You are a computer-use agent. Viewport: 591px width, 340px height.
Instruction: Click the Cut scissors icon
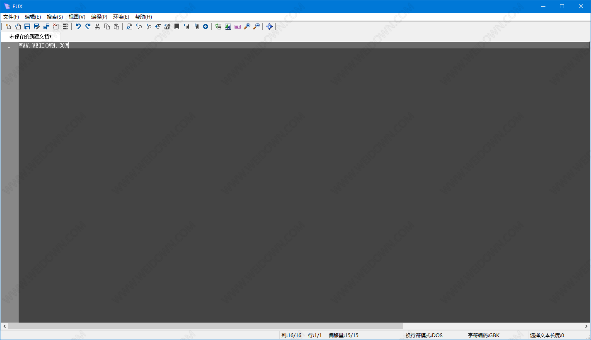pyautogui.click(x=97, y=26)
